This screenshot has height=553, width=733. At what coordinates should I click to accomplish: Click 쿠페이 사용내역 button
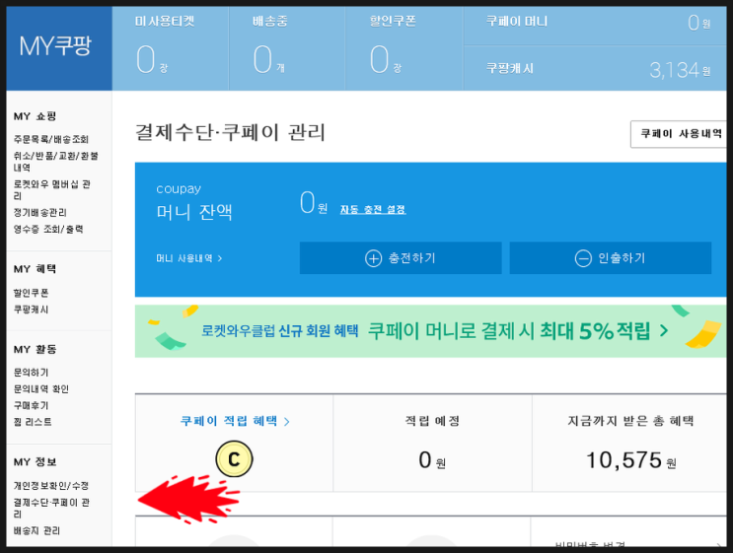coord(679,134)
